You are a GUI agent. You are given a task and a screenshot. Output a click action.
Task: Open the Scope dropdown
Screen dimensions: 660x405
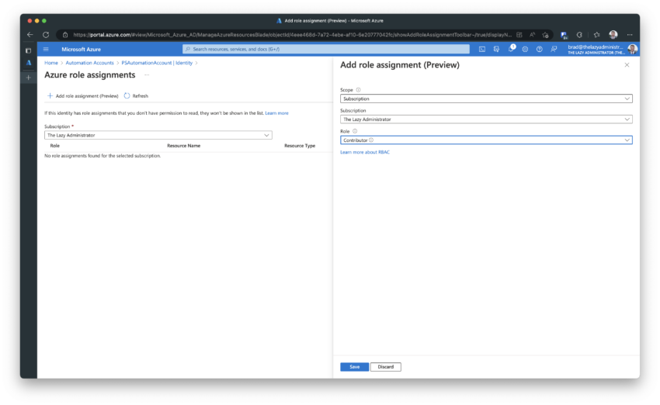486,99
